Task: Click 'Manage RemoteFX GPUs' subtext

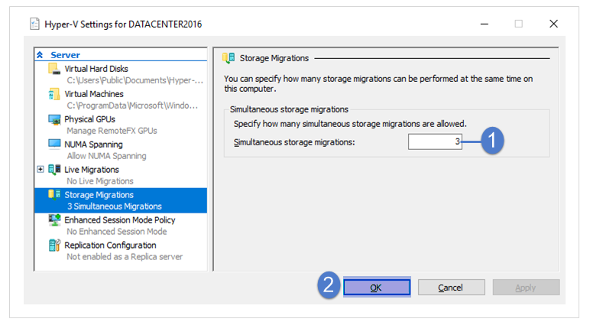Action: (112, 131)
